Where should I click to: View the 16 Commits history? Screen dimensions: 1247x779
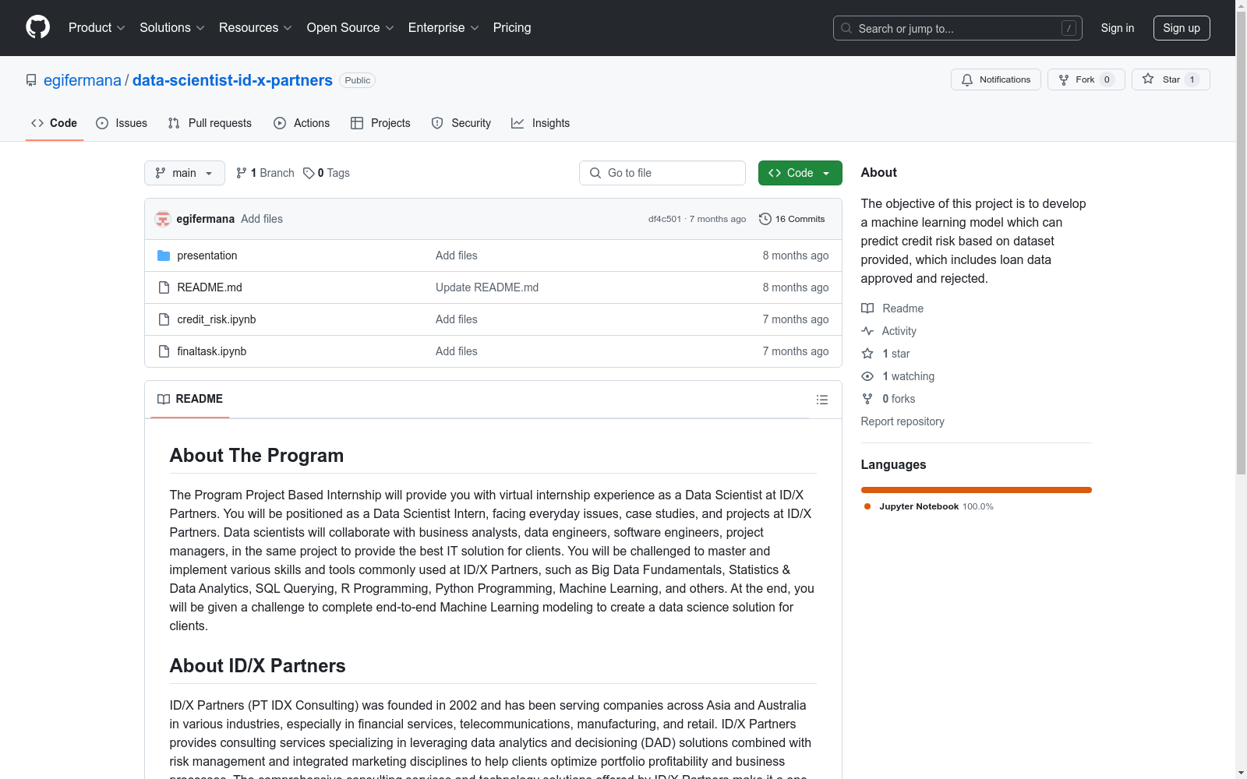coord(792,219)
